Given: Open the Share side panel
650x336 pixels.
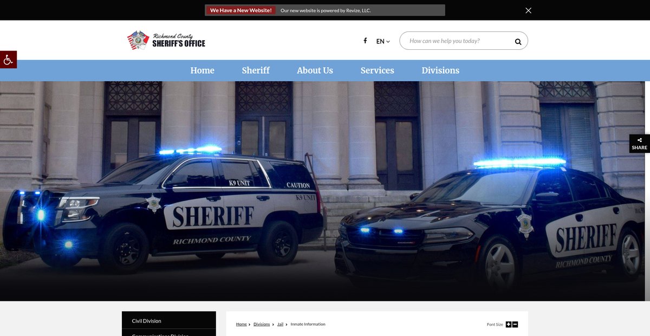Looking at the screenshot, I should 639,144.
